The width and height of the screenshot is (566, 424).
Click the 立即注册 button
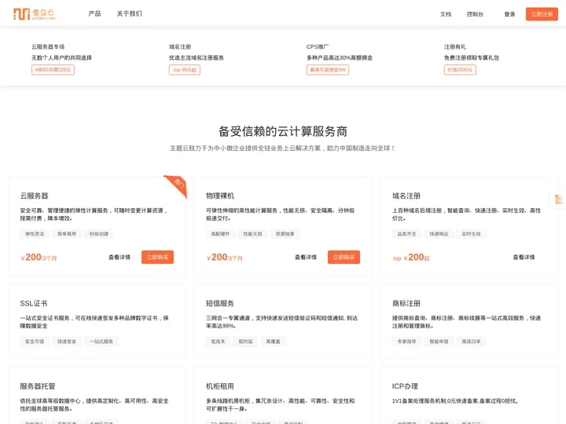tap(542, 14)
